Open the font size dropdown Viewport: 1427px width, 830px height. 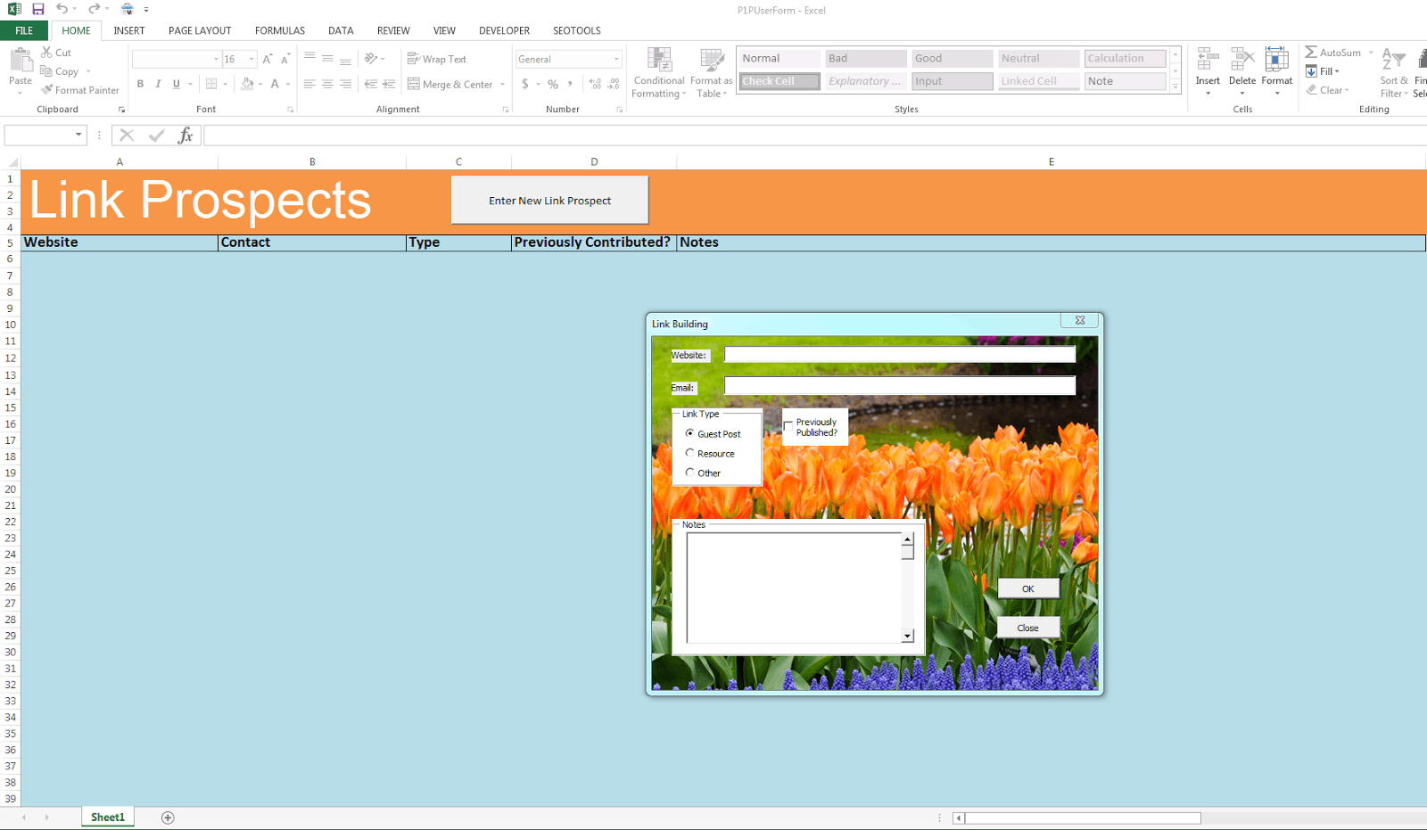tap(250, 59)
